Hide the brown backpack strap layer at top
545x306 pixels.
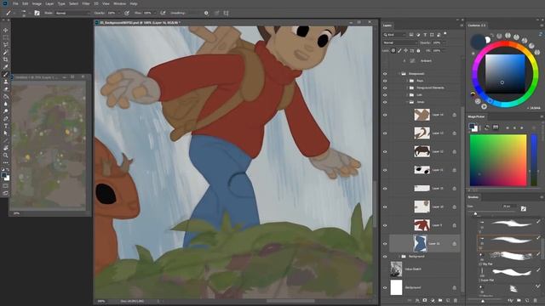pos(385,115)
